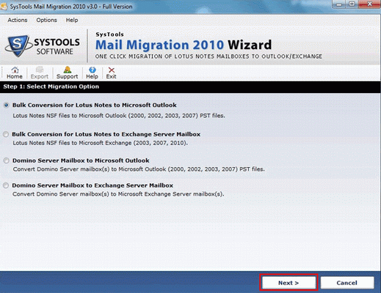
Task: Choose Domino Server Mailbox to Exchange Server
Action: pos(6,185)
